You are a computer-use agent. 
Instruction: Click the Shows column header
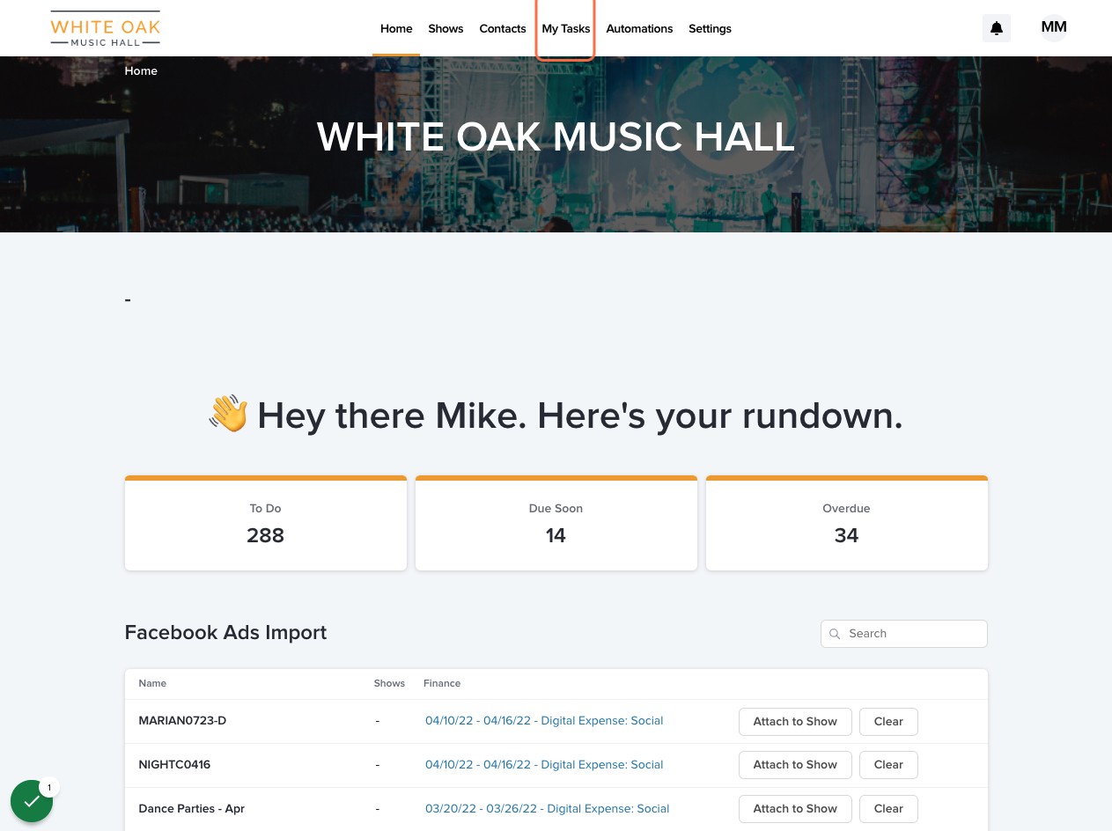[389, 683]
